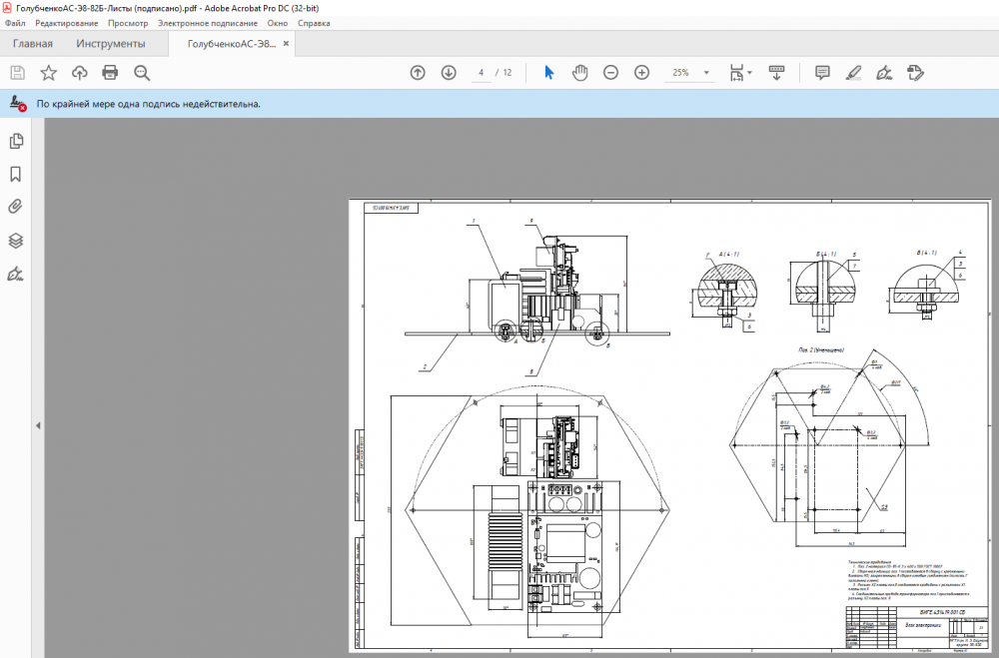Expand the page fit options dropdown
The width and height of the screenshot is (999, 658).
pos(749,73)
